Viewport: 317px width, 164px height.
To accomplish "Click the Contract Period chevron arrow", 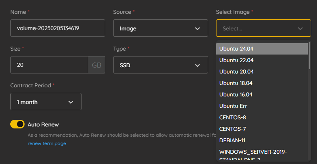I will point(71,102).
